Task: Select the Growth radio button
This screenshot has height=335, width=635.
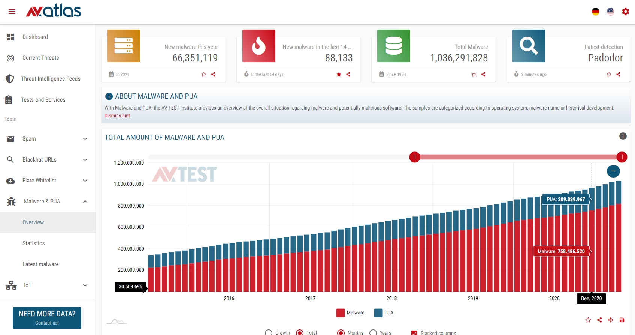Action: [269, 332]
